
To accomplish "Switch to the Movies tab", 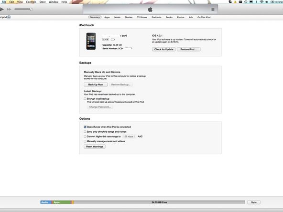I will point(129,17).
